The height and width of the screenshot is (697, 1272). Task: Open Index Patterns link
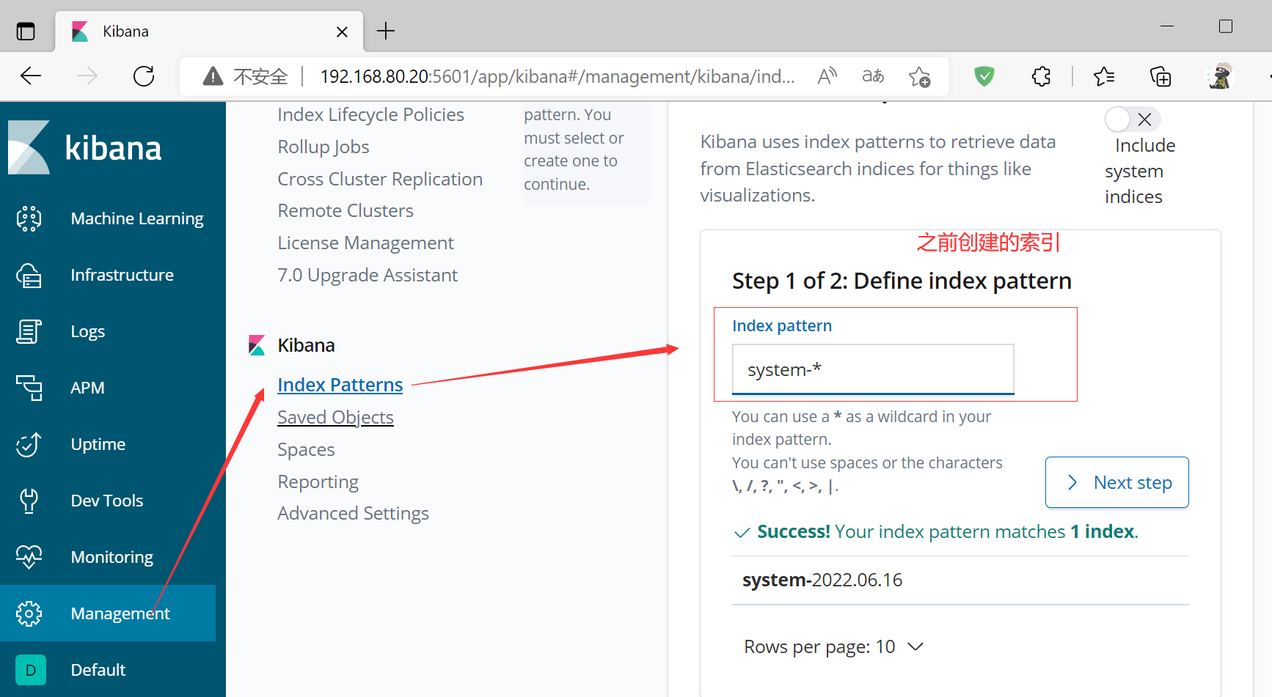click(x=340, y=385)
